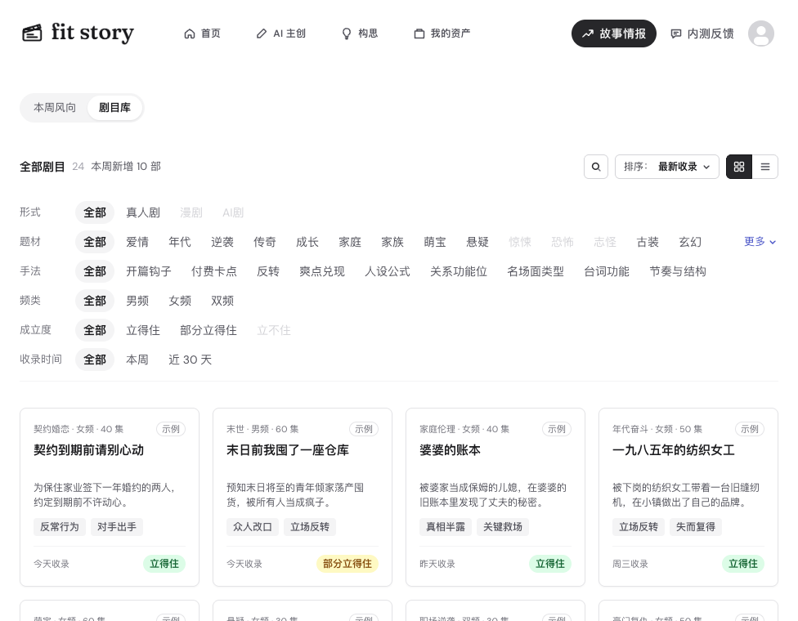
Task: Filter 题材 by 萌宝
Action: [x=435, y=242]
